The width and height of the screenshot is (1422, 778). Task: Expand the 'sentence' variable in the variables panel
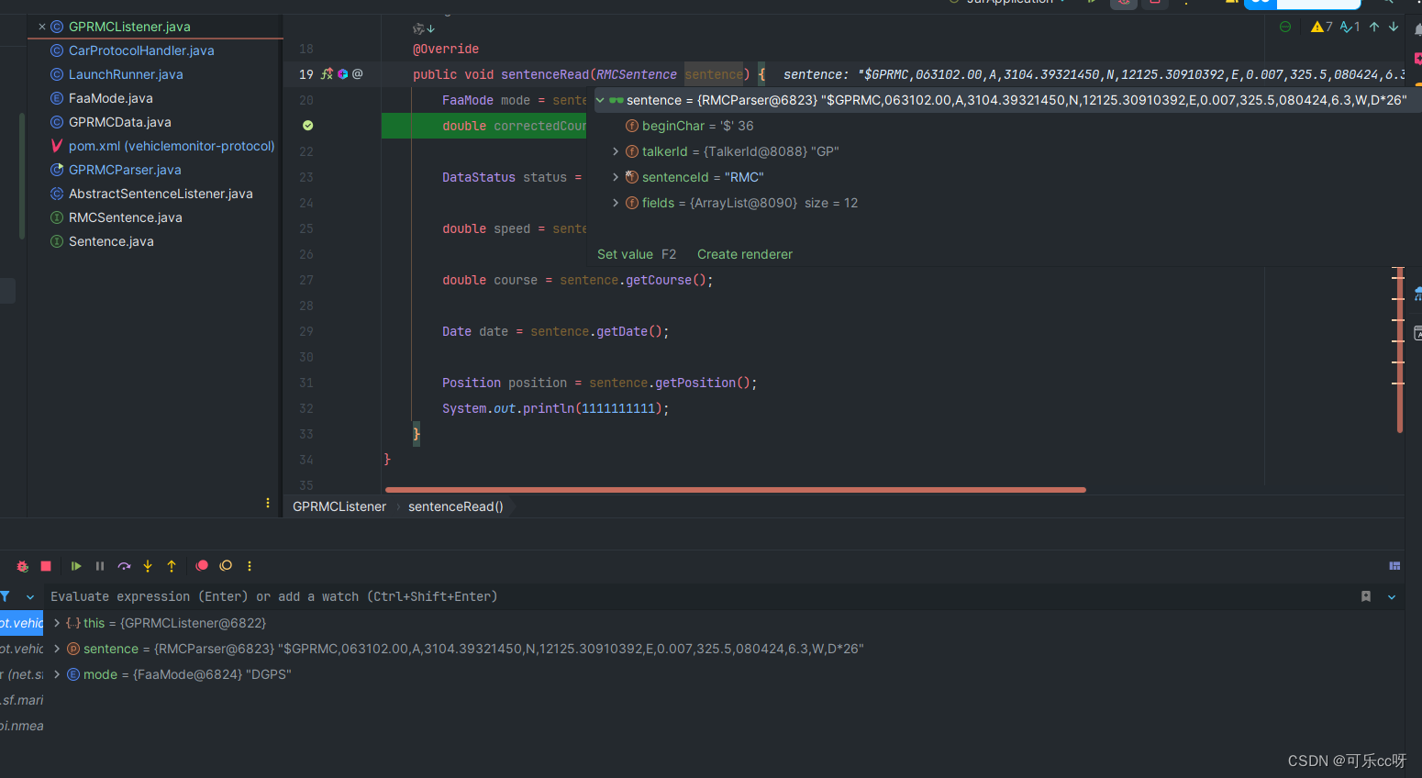(57, 649)
